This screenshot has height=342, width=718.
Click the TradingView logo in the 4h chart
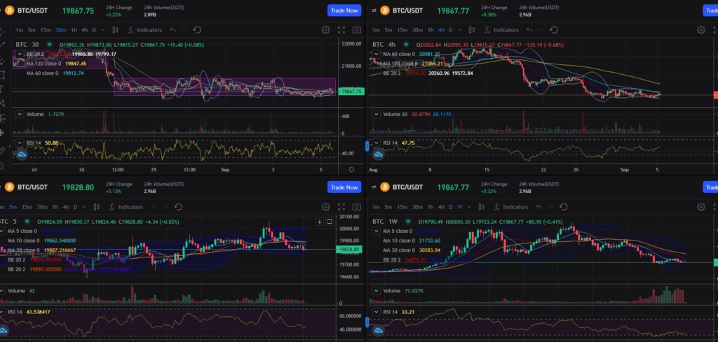click(379, 155)
